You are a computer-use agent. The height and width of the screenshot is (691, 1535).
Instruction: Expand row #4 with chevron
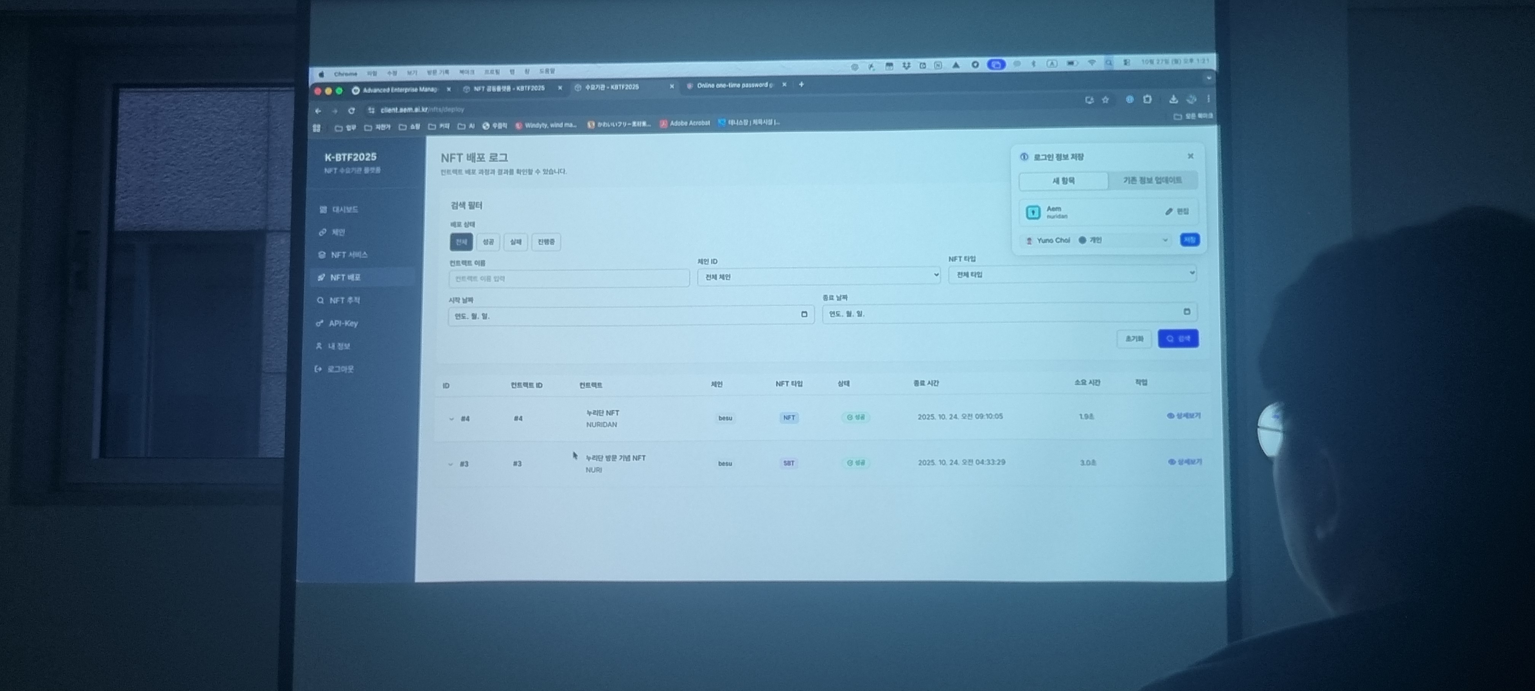tap(451, 419)
